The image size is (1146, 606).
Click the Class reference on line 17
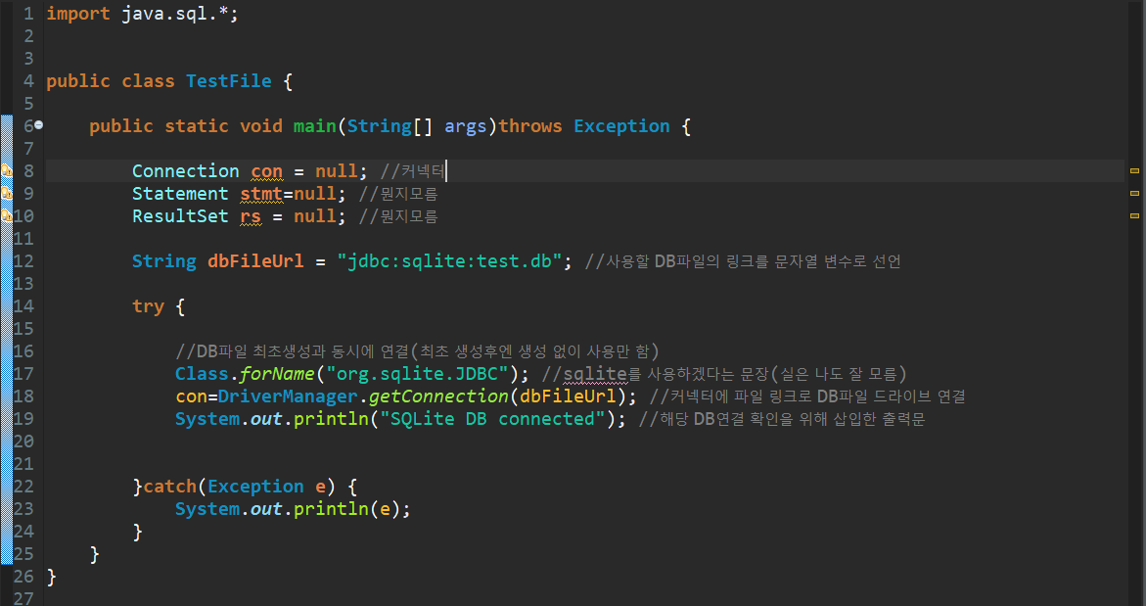point(202,374)
